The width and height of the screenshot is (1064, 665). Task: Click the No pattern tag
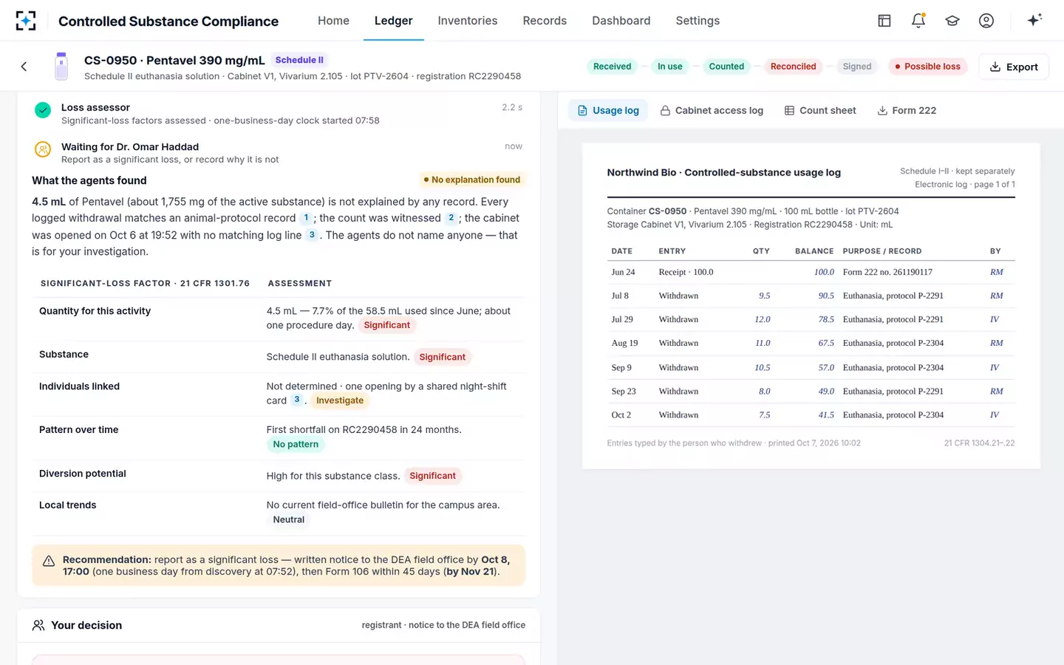click(x=296, y=444)
